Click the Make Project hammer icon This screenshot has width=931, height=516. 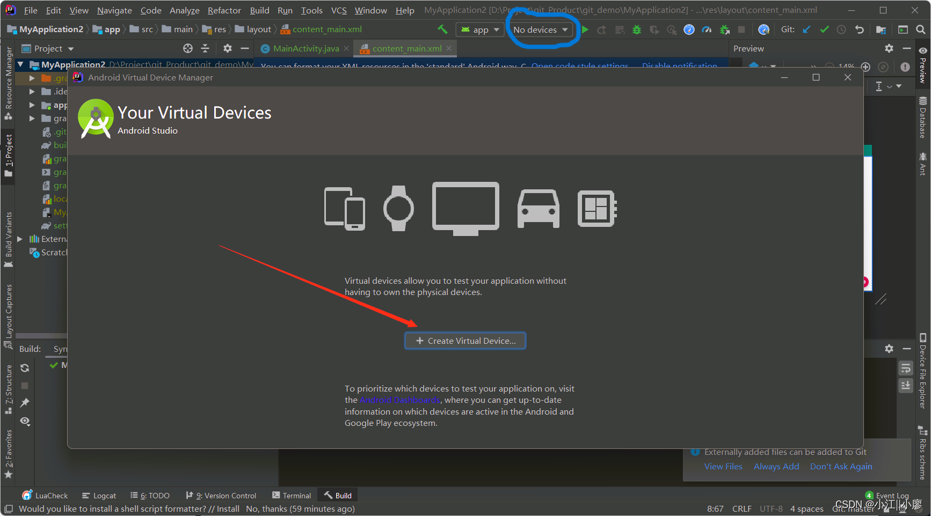click(x=442, y=30)
